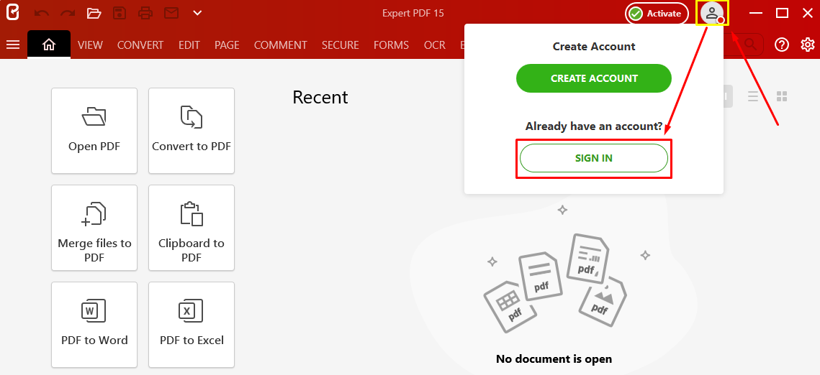Click the Clipboard to PDF tile
Screen dimensions: 820x375
[192, 228]
